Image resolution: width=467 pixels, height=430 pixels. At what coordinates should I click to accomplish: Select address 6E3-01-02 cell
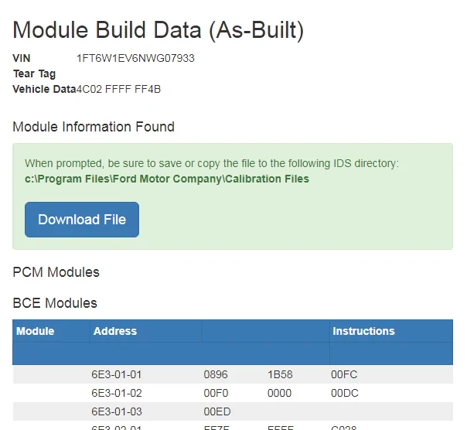point(117,393)
